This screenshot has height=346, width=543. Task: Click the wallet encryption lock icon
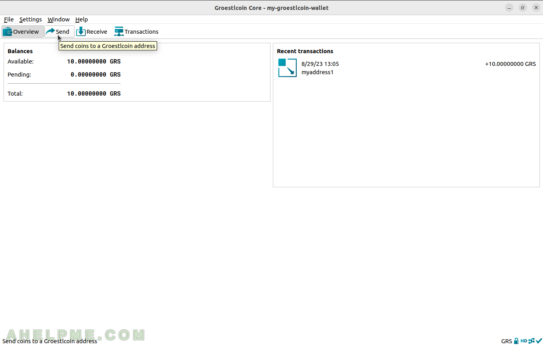pyautogui.click(x=516, y=341)
